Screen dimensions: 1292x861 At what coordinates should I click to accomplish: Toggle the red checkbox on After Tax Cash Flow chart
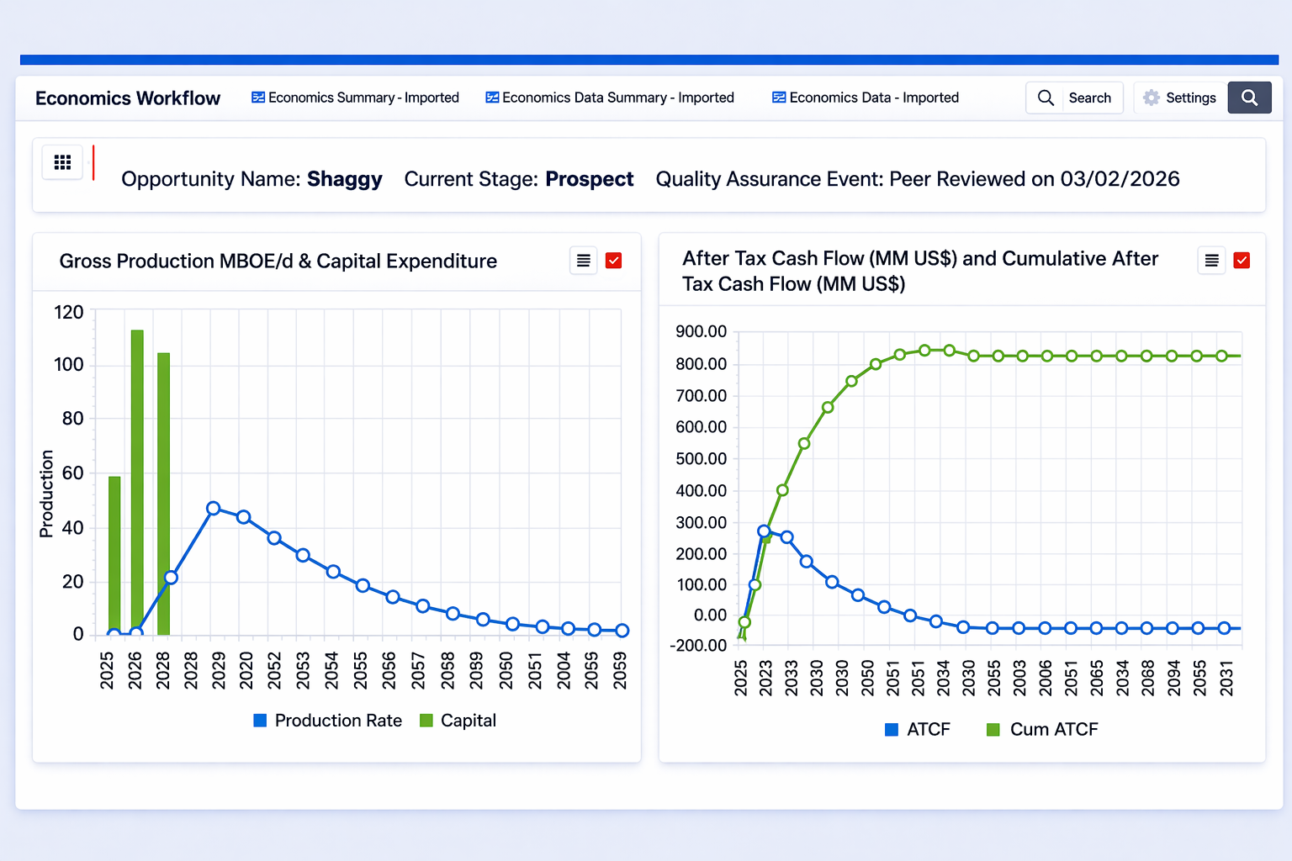(1242, 261)
